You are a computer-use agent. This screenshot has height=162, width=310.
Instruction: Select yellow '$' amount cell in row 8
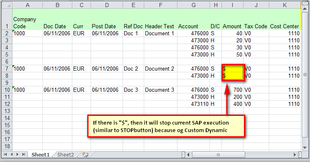233,76
